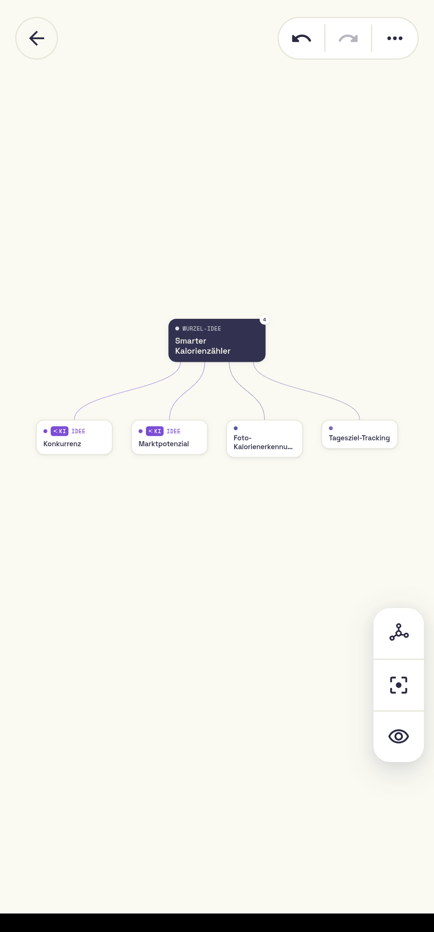This screenshot has width=434, height=932.
Task: Select the Smarter Kalorienzähler root node
Action: tap(217, 340)
